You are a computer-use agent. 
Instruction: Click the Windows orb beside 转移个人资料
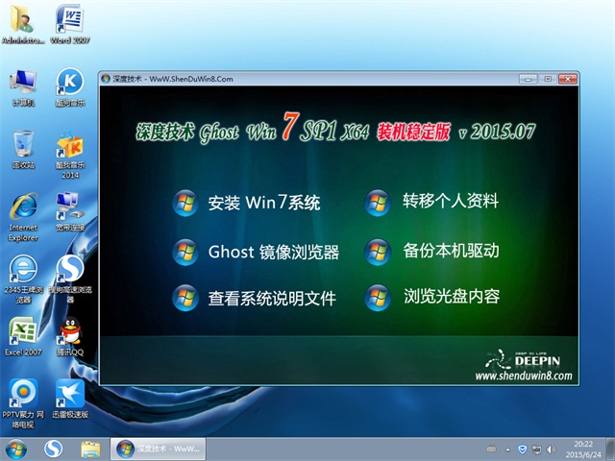point(378,203)
